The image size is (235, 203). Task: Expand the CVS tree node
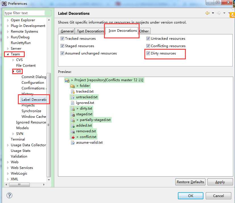pyautogui.click(x=13, y=60)
